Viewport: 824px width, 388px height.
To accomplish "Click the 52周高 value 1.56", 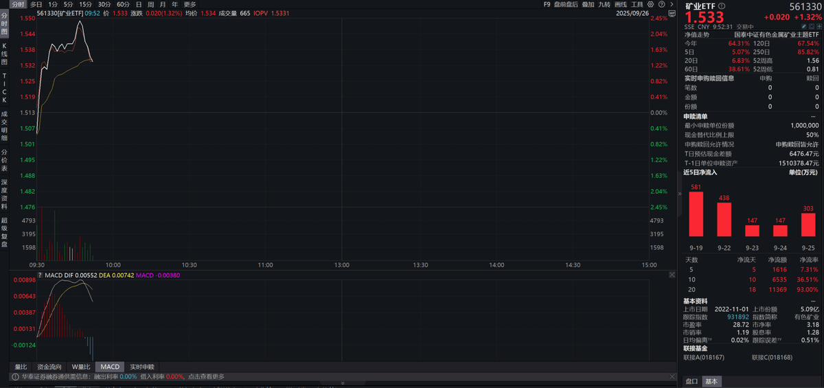I will [x=813, y=60].
